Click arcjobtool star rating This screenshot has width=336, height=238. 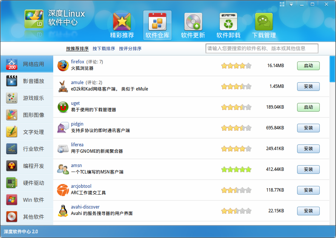[236, 190]
